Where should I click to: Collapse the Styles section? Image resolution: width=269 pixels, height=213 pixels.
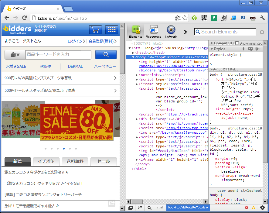[x=212, y=49]
